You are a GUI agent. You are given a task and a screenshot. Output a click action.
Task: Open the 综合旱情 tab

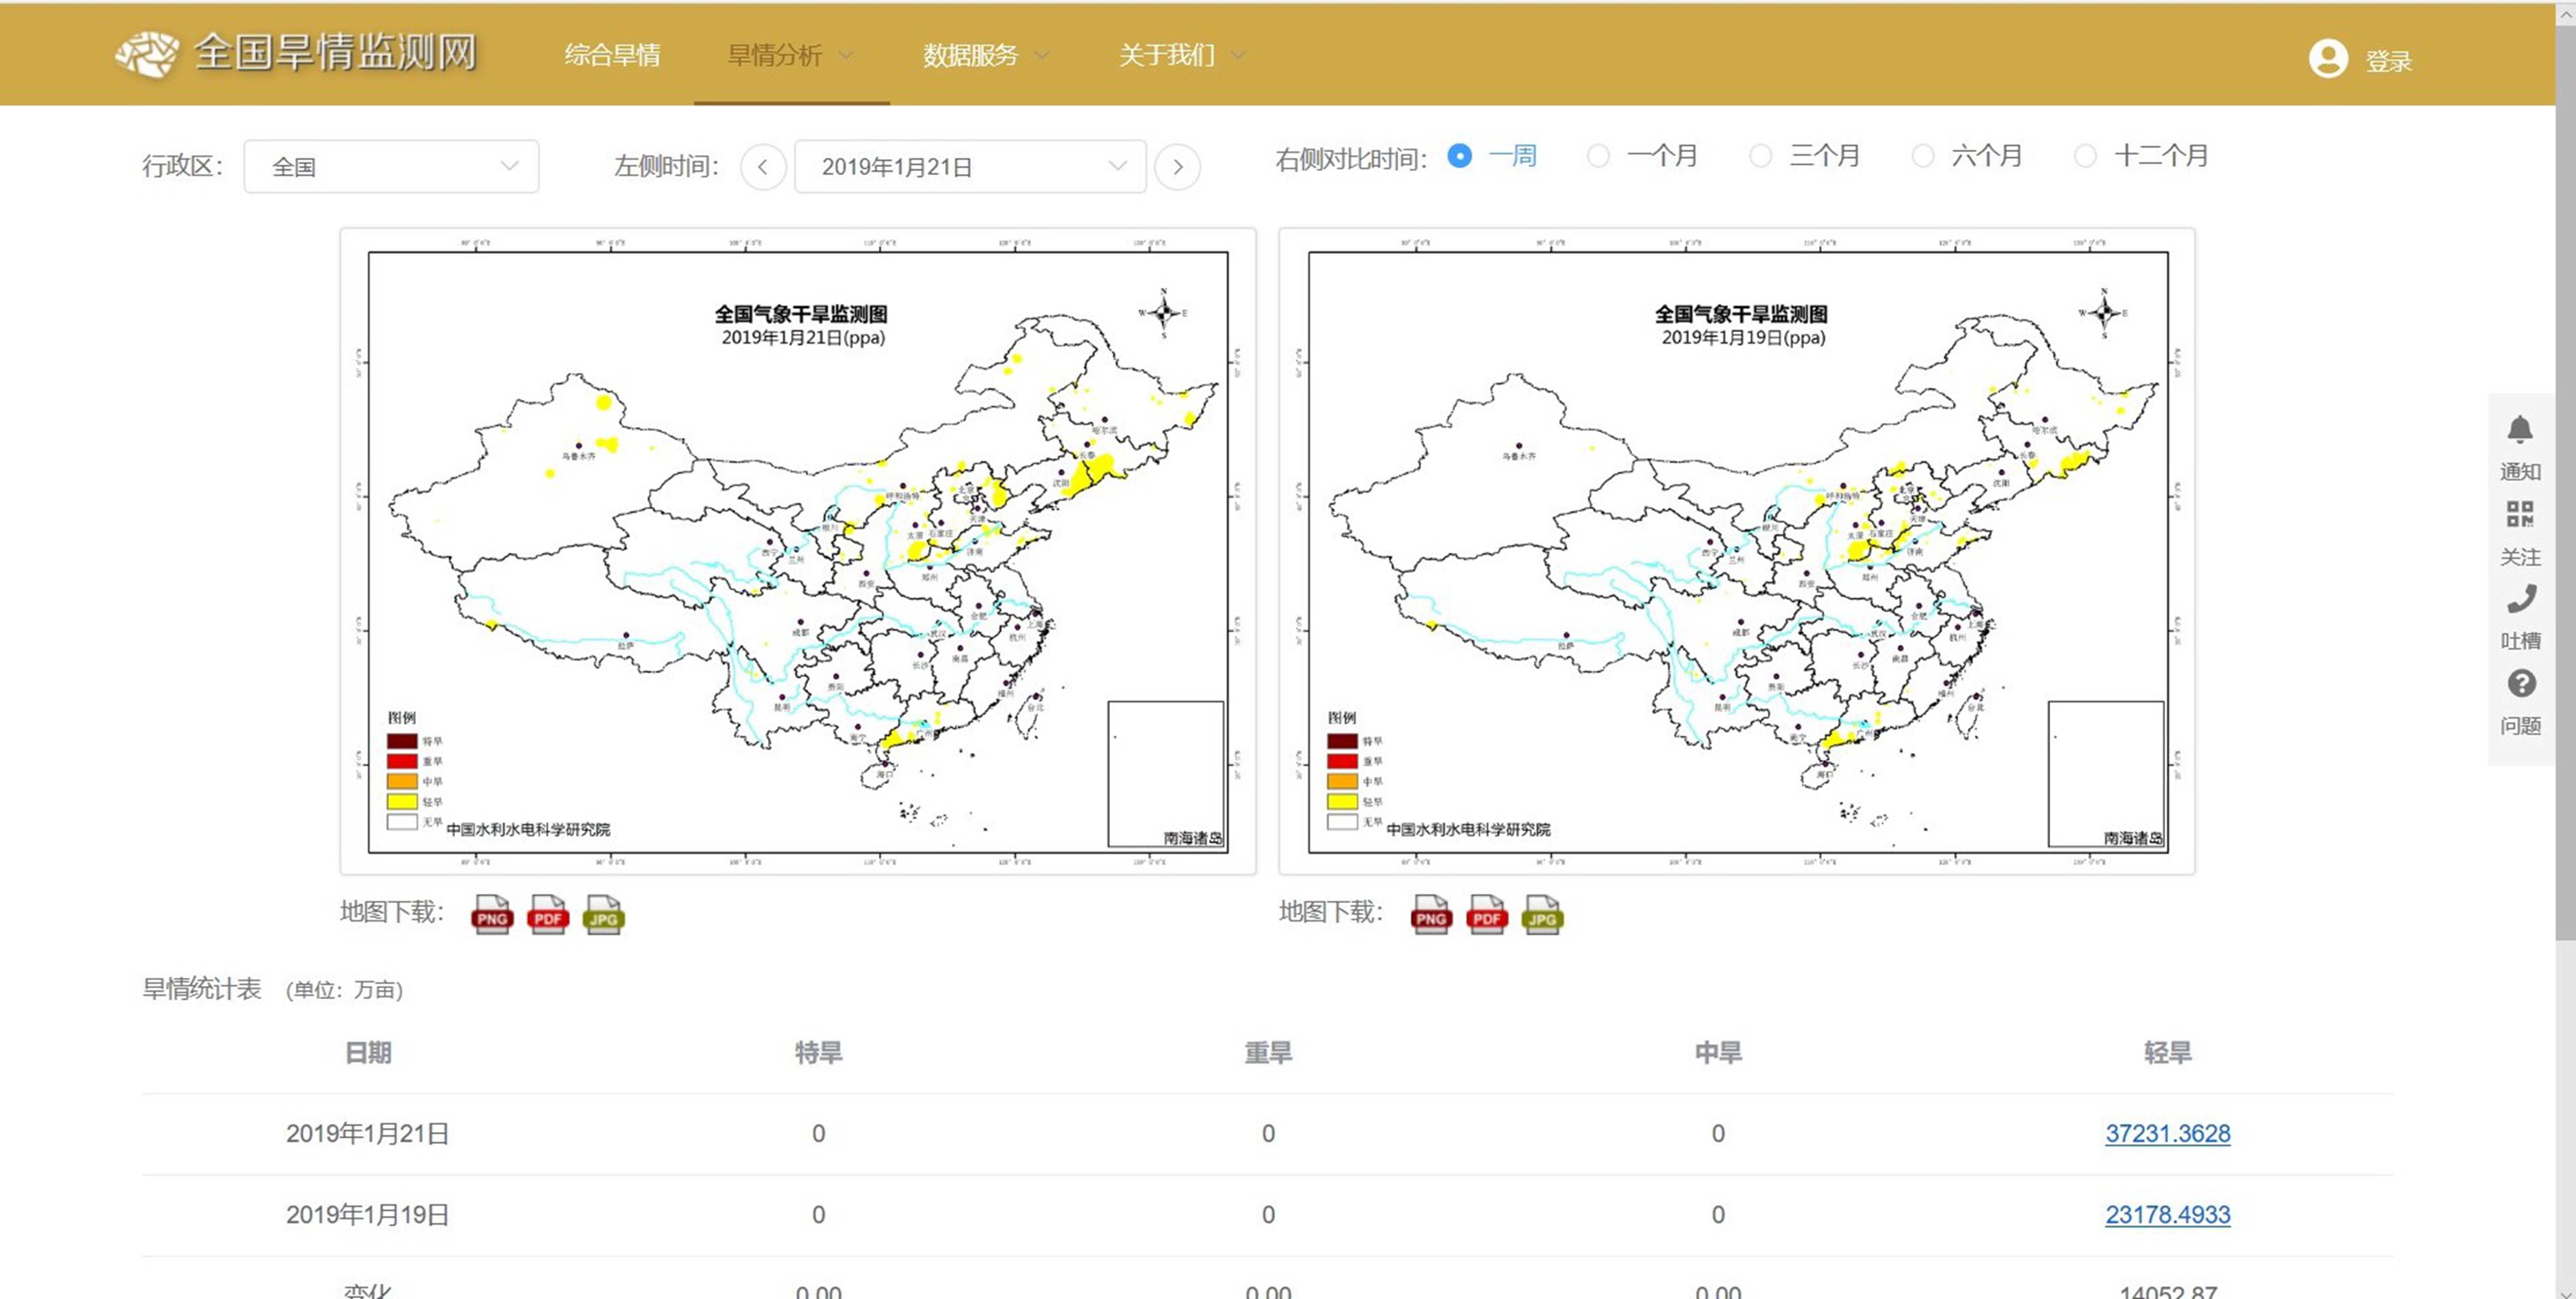[612, 55]
